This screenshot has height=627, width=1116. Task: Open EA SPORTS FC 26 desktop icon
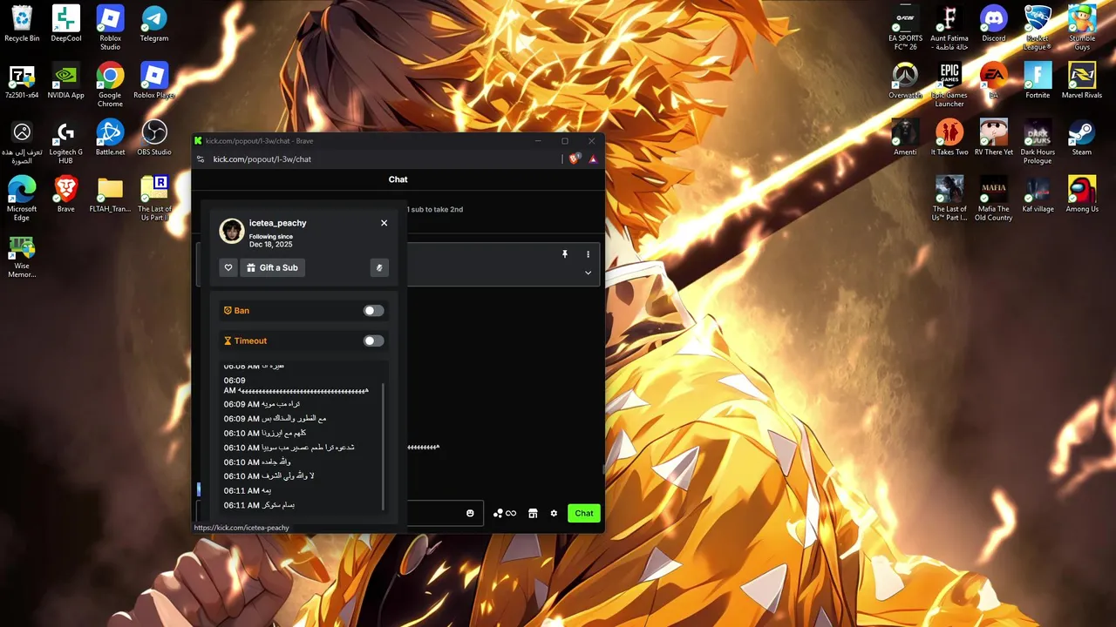(x=905, y=28)
